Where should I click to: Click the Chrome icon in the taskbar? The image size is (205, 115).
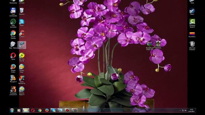[x=40, y=110]
